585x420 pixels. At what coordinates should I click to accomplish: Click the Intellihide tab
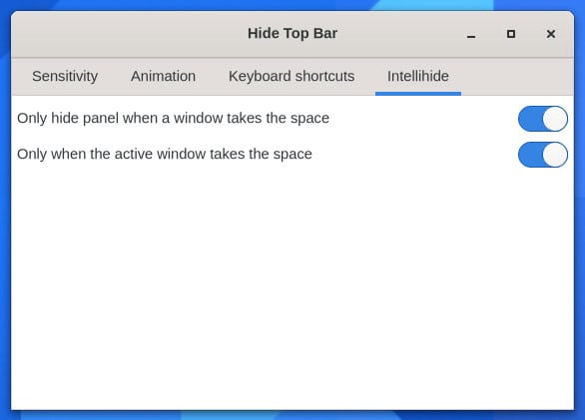tap(418, 77)
